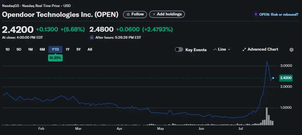Click the after-hours moon icon
302x135 pixels.
click(x=92, y=38)
